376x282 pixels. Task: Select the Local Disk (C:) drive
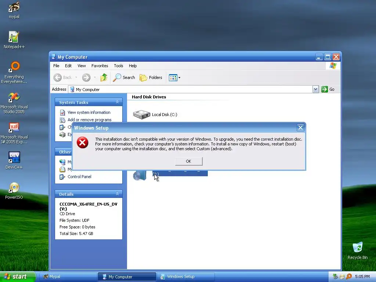coord(155,115)
